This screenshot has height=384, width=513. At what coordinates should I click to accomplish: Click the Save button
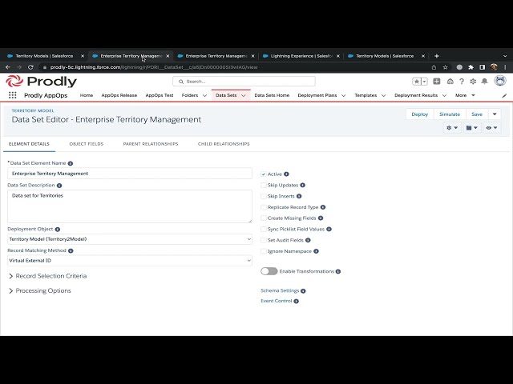[x=477, y=114]
